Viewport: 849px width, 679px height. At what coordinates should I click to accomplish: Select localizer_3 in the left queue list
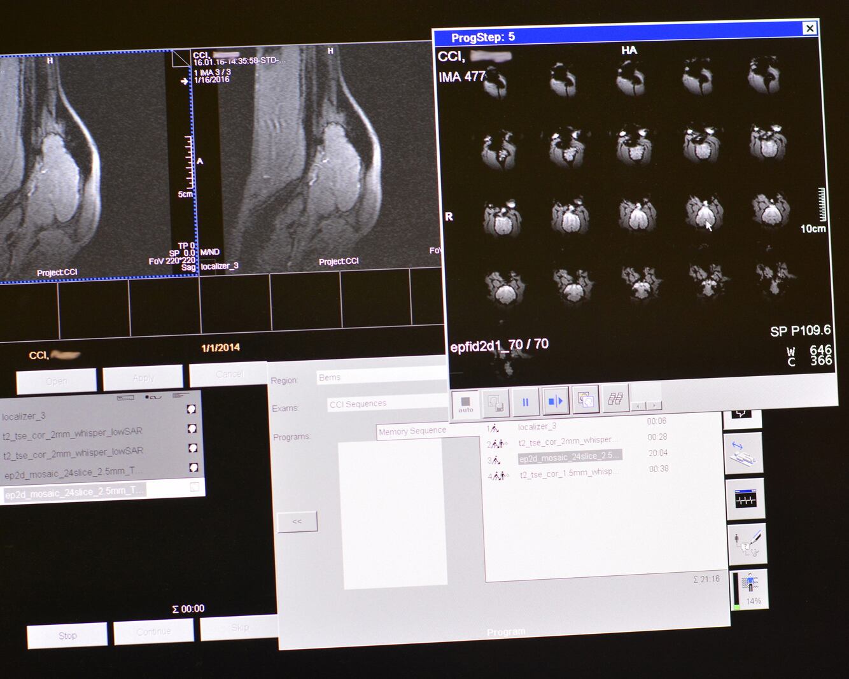[24, 416]
